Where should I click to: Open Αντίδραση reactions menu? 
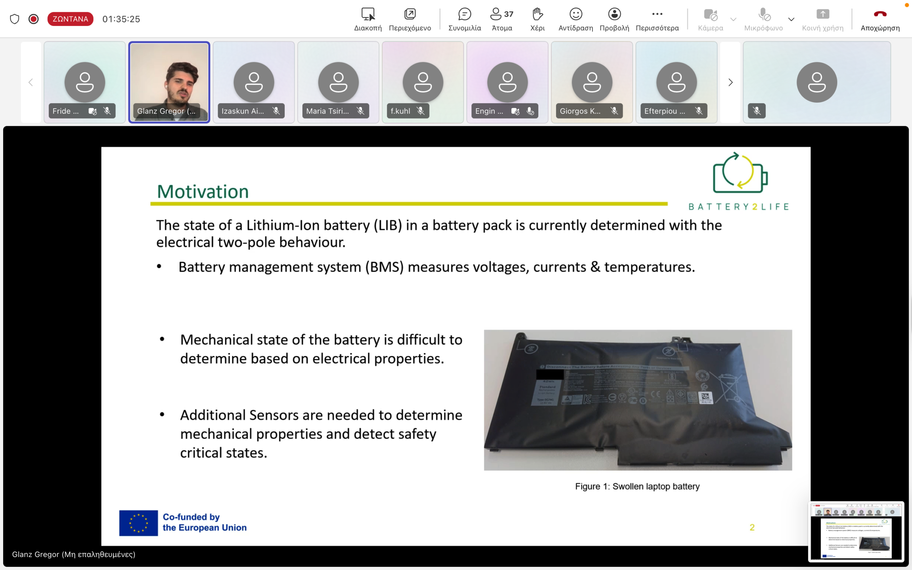575,19
